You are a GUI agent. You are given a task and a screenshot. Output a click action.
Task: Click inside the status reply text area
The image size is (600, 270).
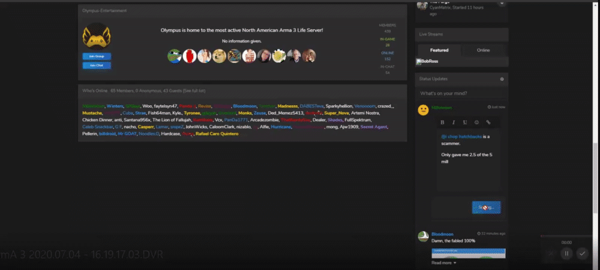pyautogui.click(x=469, y=160)
